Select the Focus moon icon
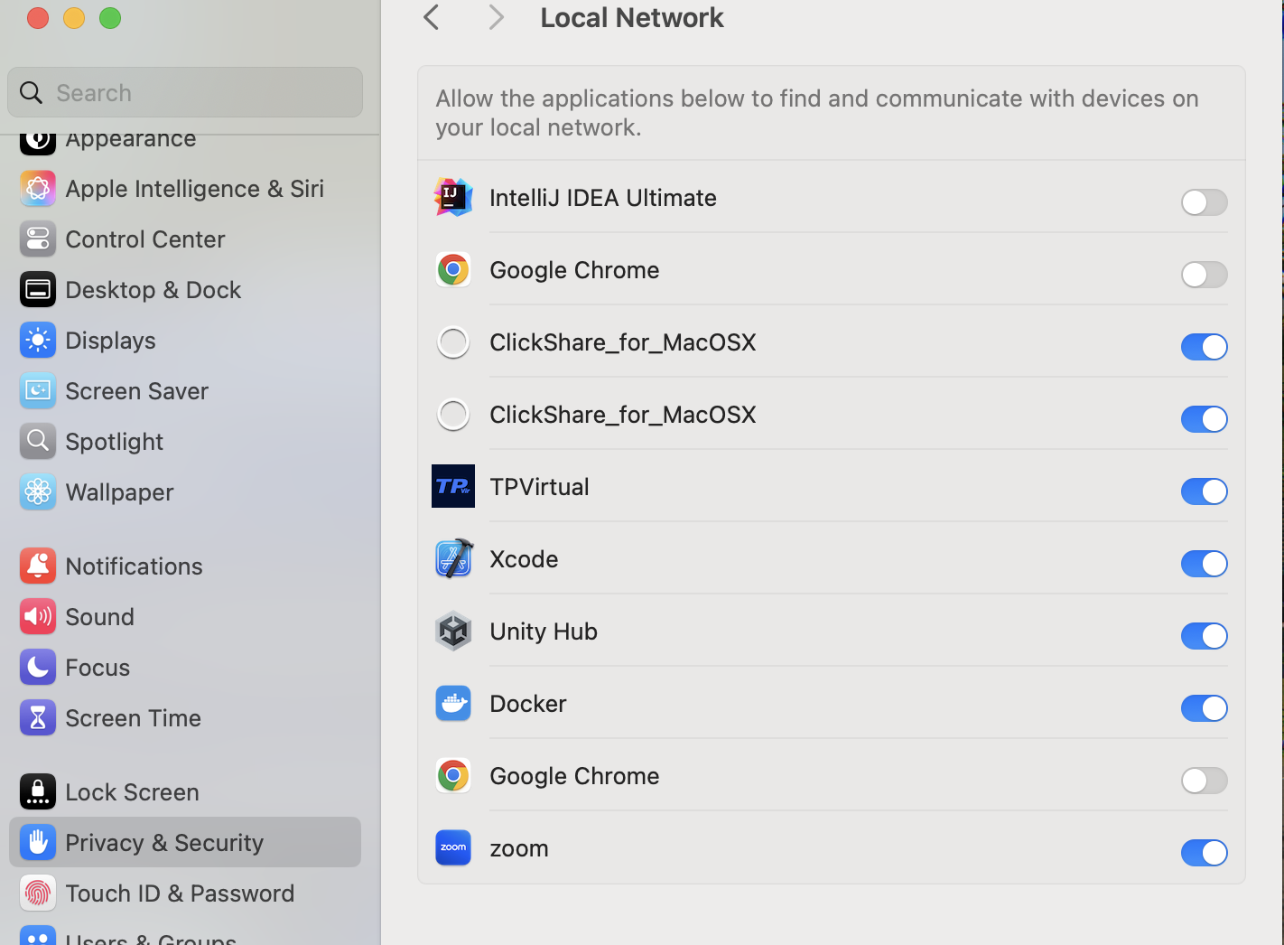Viewport: 1284px width, 945px height. tap(38, 668)
